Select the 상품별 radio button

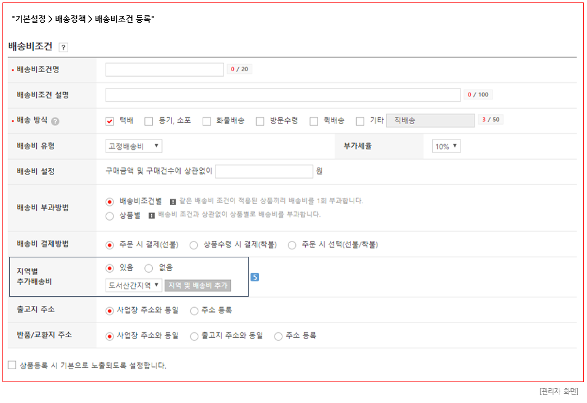[x=109, y=216]
